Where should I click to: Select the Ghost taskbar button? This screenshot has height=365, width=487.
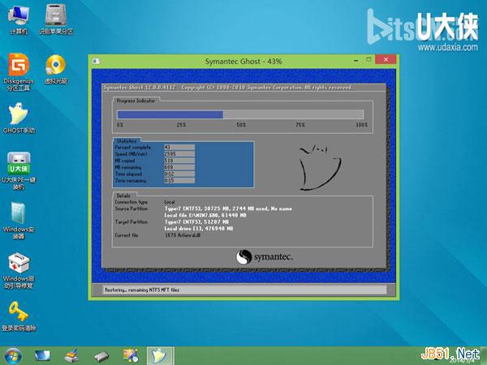[x=161, y=356]
